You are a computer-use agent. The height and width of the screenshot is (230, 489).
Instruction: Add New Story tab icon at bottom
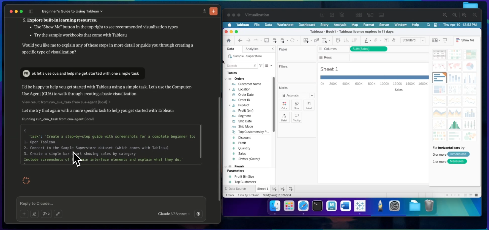291,189
